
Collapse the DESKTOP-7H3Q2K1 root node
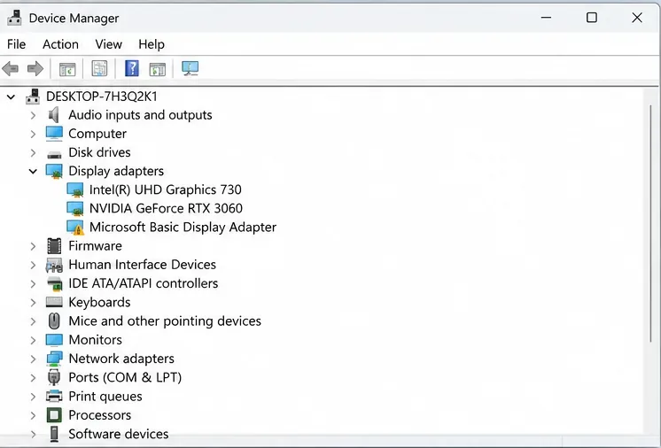pyautogui.click(x=11, y=97)
